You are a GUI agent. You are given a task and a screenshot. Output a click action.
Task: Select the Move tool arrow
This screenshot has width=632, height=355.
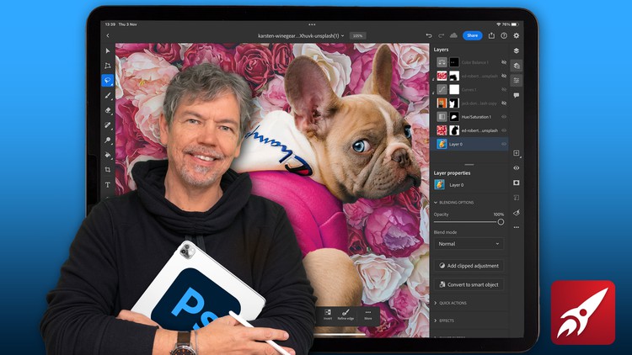pyautogui.click(x=108, y=50)
